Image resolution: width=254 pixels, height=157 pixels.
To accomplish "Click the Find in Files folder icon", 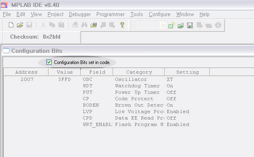I will (94, 25).
